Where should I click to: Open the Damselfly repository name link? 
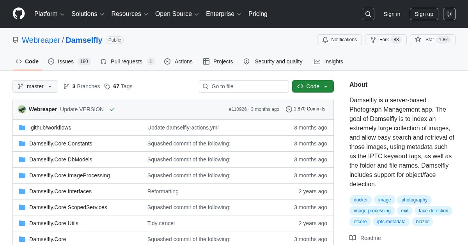(x=84, y=40)
